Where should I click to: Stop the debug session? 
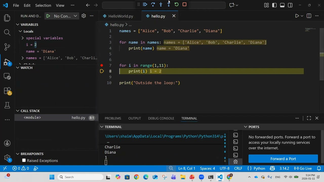pos(184,4)
